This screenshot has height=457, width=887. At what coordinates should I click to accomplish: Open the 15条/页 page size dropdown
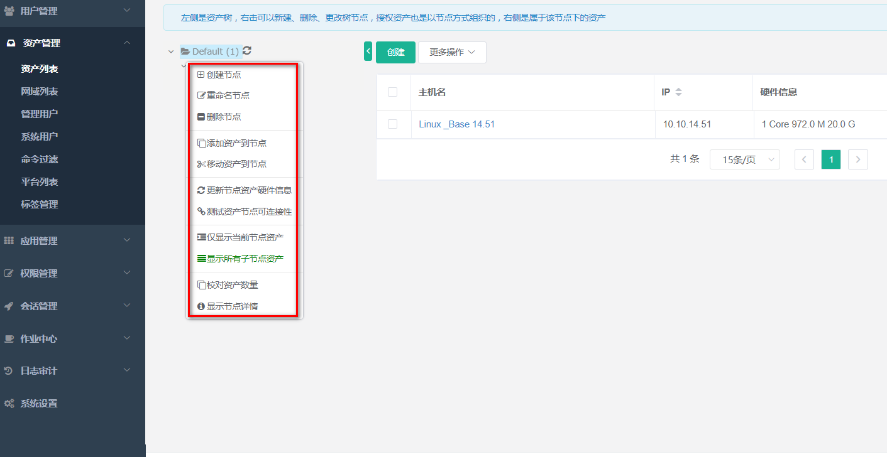745,159
